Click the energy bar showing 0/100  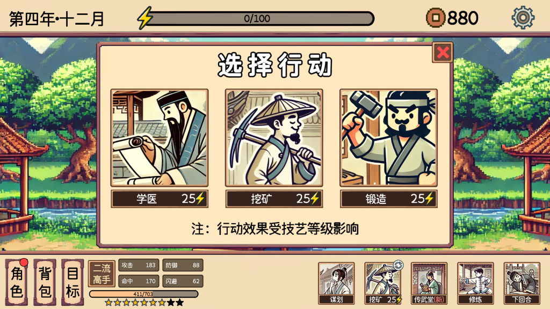(257, 18)
